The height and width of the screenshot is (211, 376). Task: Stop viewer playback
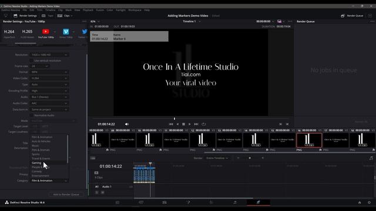pos(183,124)
